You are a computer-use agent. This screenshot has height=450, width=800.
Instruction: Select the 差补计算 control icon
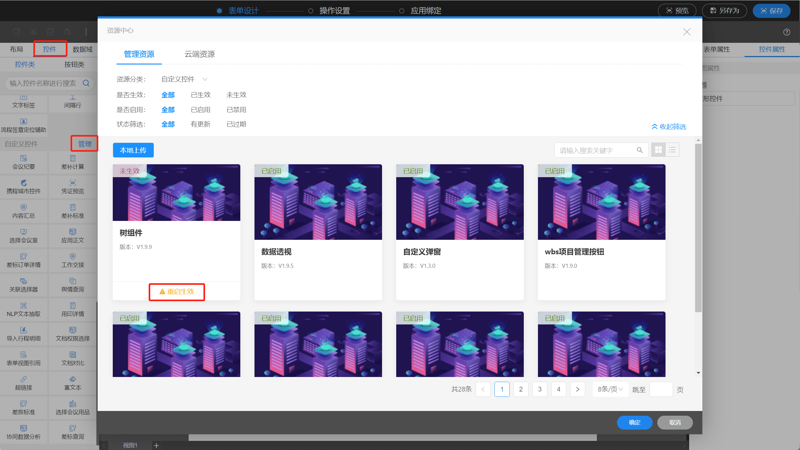73,158
